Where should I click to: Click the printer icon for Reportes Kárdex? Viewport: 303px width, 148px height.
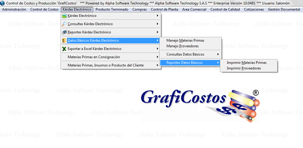64,32
